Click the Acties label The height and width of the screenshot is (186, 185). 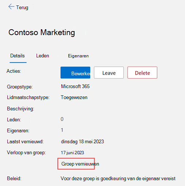click(x=14, y=71)
